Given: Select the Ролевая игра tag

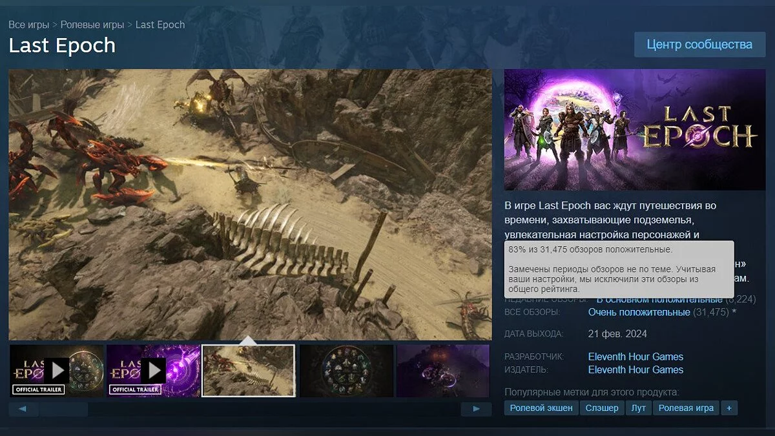Looking at the screenshot, I should coord(686,408).
